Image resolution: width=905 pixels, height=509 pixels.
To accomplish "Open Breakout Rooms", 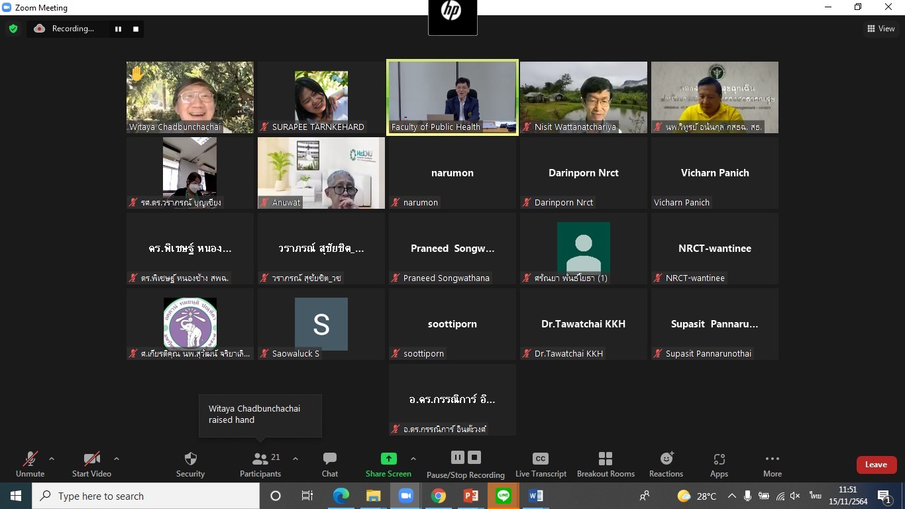I will click(606, 465).
